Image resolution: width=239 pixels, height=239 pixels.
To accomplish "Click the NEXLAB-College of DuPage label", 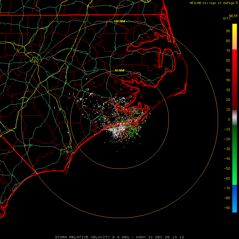I will (212, 3).
